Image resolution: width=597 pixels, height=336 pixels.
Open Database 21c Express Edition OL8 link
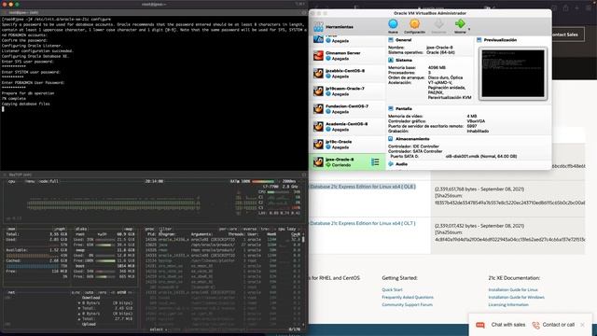coord(362,187)
